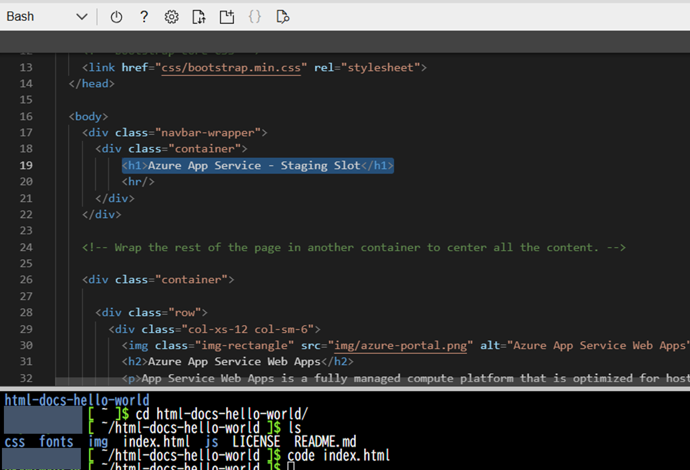
Task: Click README.md in the terminal listing
Action: 325,442
